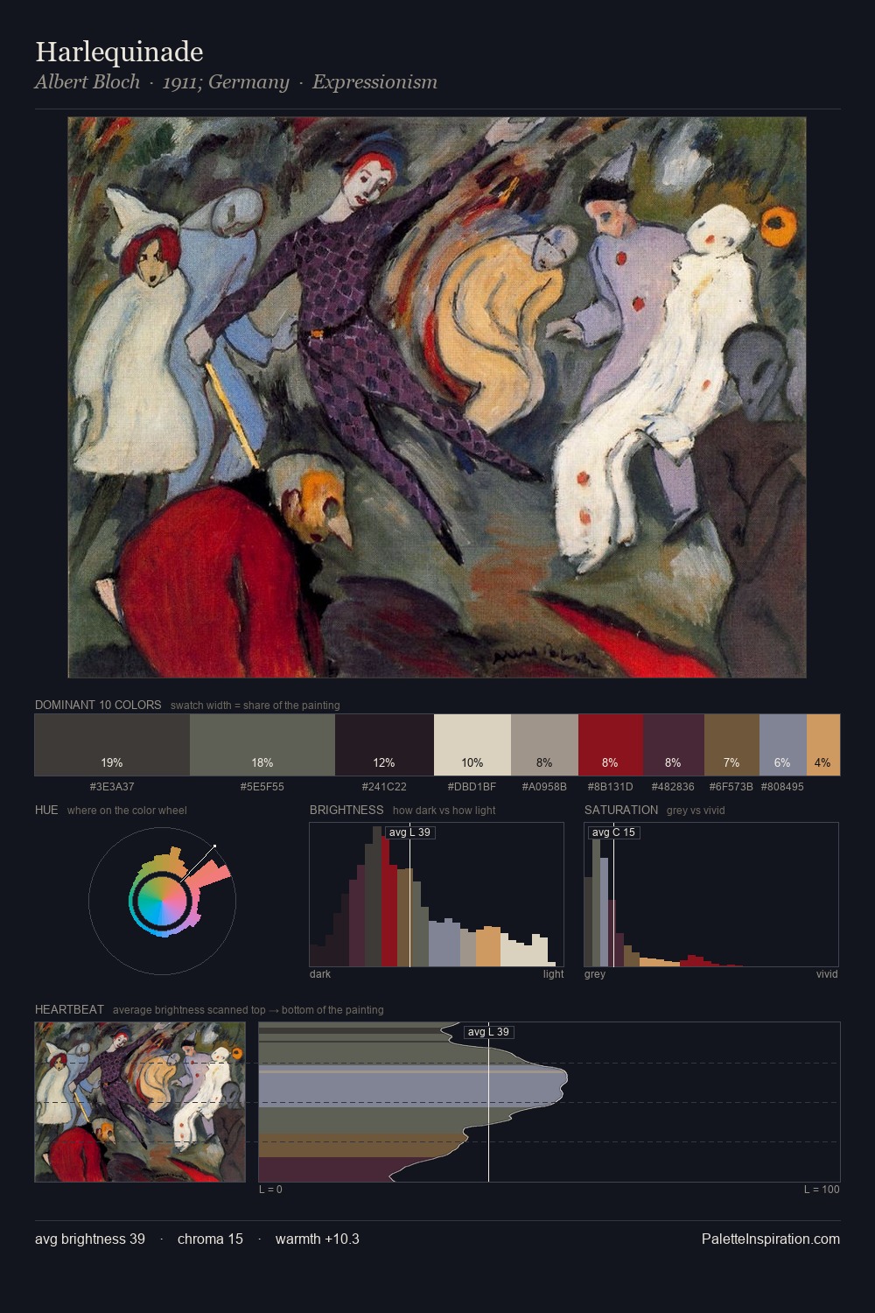
Task: Click the 'vivid' saturation axis label
Action: click(x=827, y=974)
